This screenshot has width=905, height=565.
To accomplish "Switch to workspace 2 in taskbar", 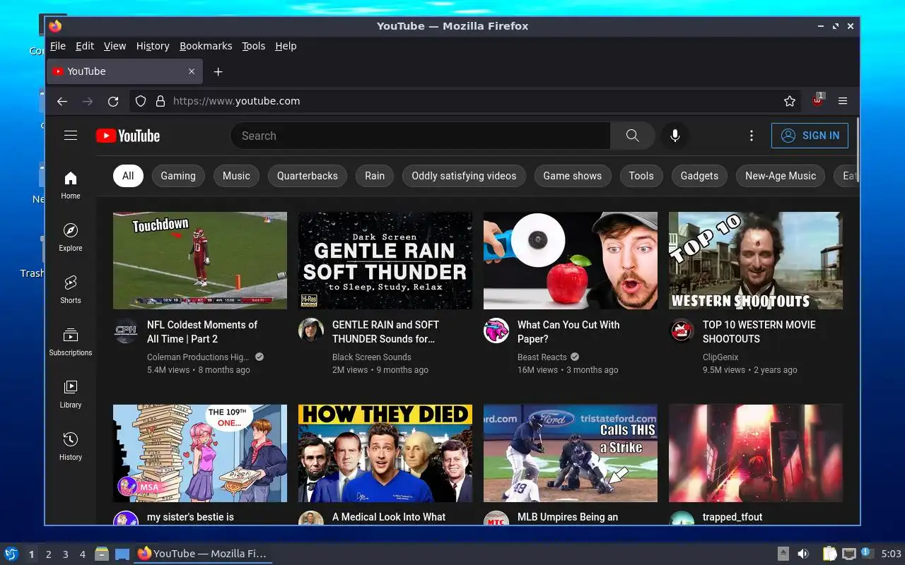I will [49, 554].
